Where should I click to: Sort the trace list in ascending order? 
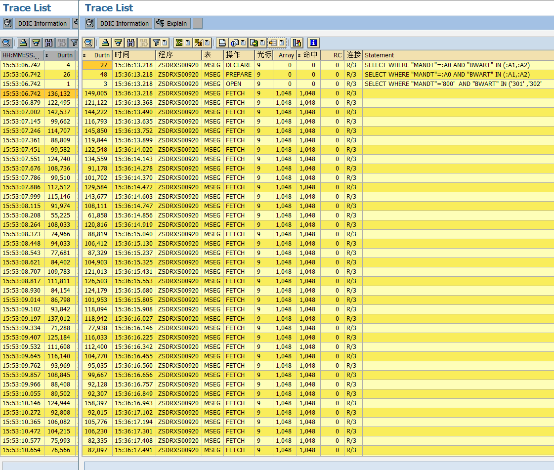105,43
